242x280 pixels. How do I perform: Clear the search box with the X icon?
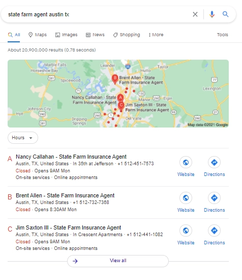tap(195, 14)
